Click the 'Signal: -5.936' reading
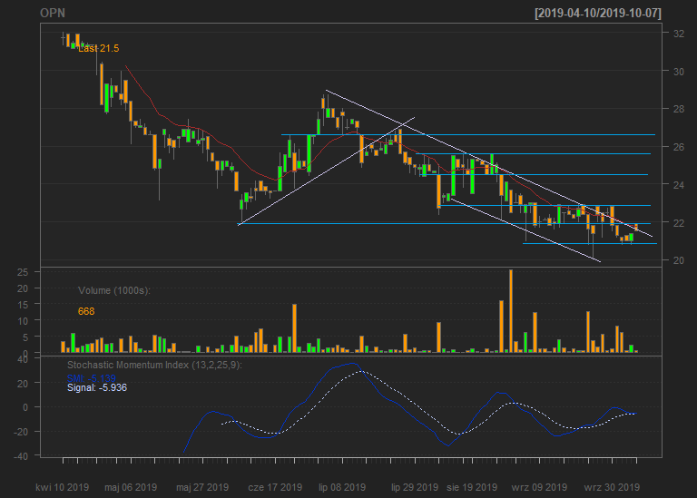The height and width of the screenshot is (498, 697). (97, 388)
